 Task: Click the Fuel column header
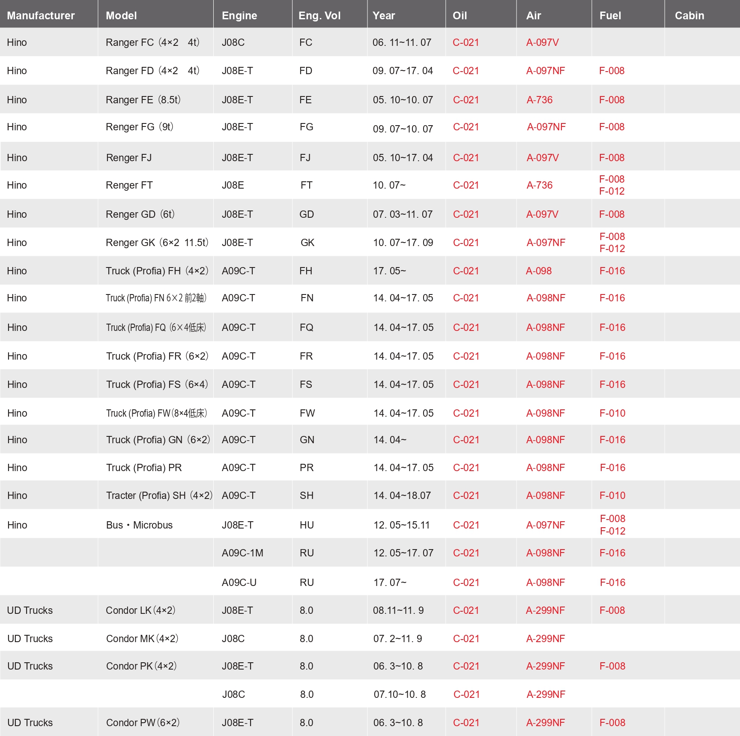610,15
